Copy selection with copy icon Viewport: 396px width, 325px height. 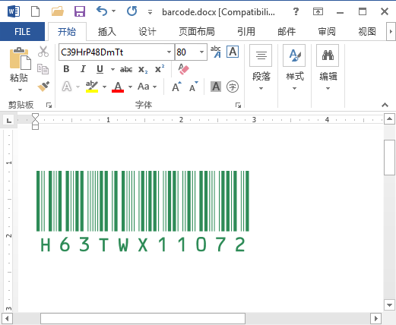(x=43, y=69)
